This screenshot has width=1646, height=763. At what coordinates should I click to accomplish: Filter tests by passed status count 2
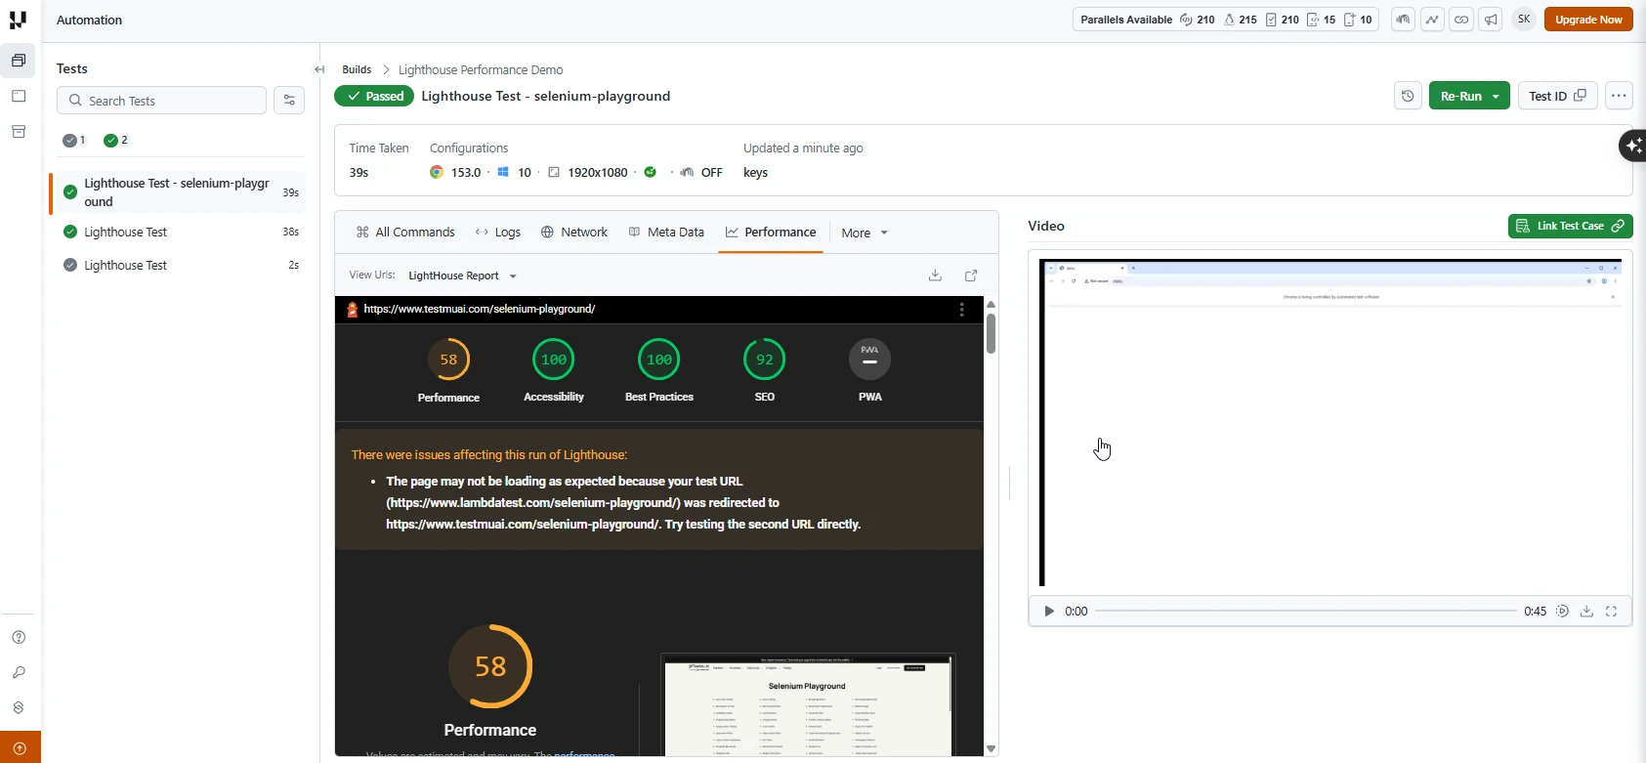(x=116, y=140)
